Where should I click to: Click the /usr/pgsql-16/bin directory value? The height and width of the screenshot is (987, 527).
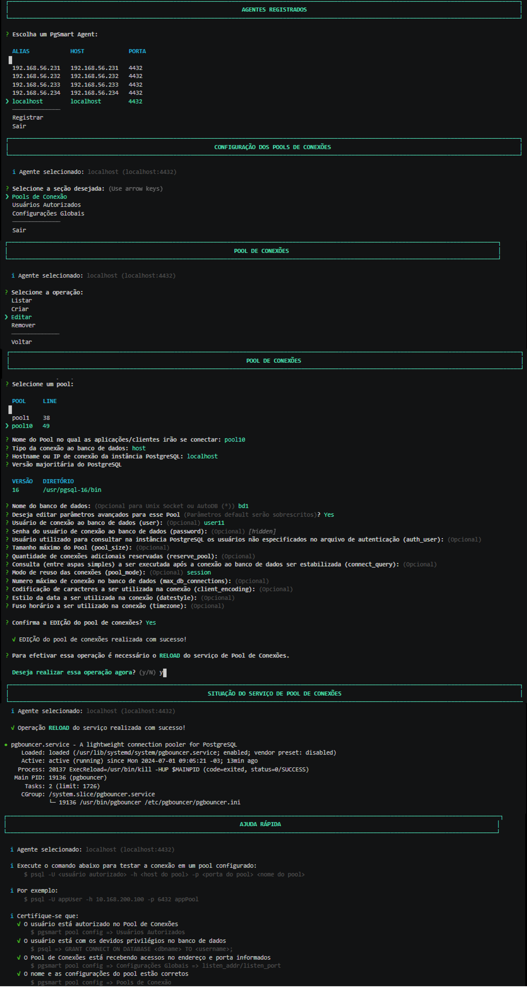(72, 490)
